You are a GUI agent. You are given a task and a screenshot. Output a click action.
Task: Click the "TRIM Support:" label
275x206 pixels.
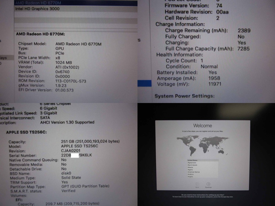[x=23, y=182]
